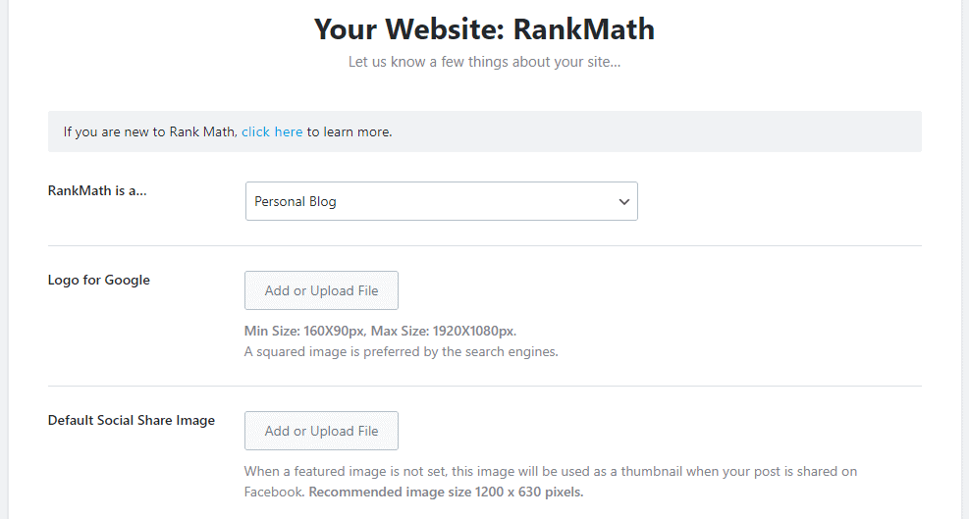This screenshot has width=969, height=519.
Task: Click "Add or Upload File" for Default Social Share Image
Action: point(321,431)
